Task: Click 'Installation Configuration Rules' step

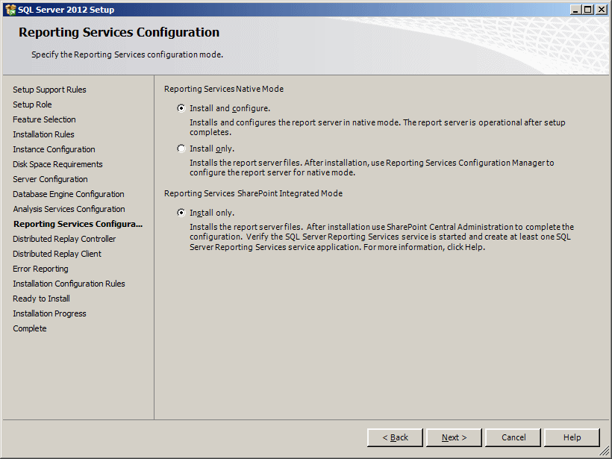Action: point(69,284)
